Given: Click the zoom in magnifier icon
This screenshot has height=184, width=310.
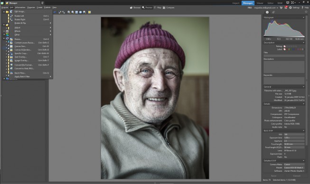Looking at the screenshot, I should pos(69,12).
